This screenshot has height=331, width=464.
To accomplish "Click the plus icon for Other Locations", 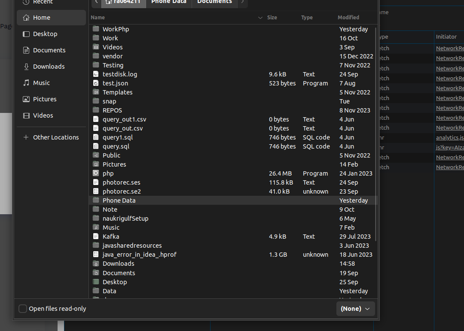I will 26,137.
